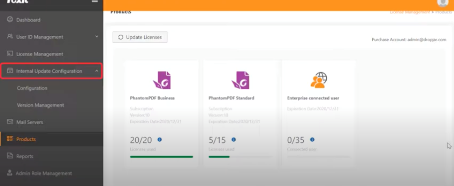Viewport: 454px width, 186px height.
Task: Click the PhantomPDF Business title
Action: [152, 98]
